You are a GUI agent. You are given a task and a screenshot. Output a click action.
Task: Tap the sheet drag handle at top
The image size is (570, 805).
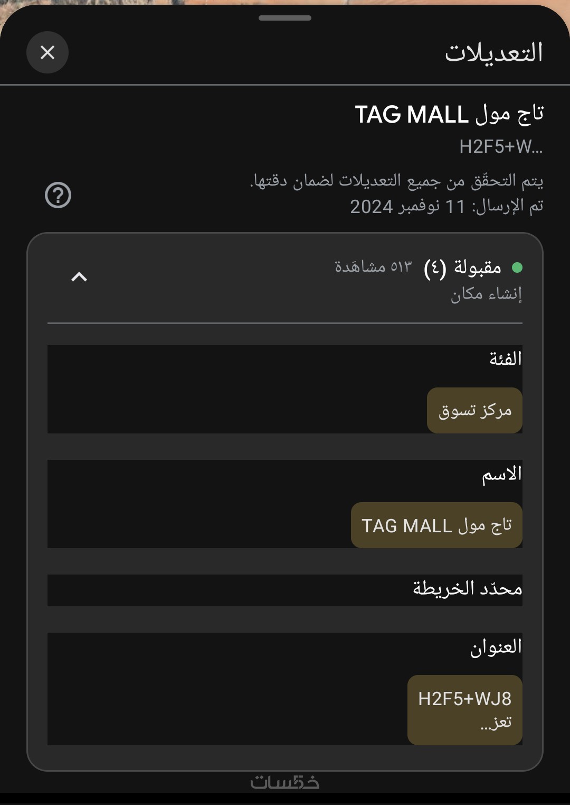pos(285,18)
